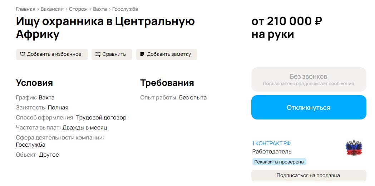This screenshot has height=186, width=375.
Task: Click the salary text от 210 000 ₽
Action: pyautogui.click(x=287, y=21)
